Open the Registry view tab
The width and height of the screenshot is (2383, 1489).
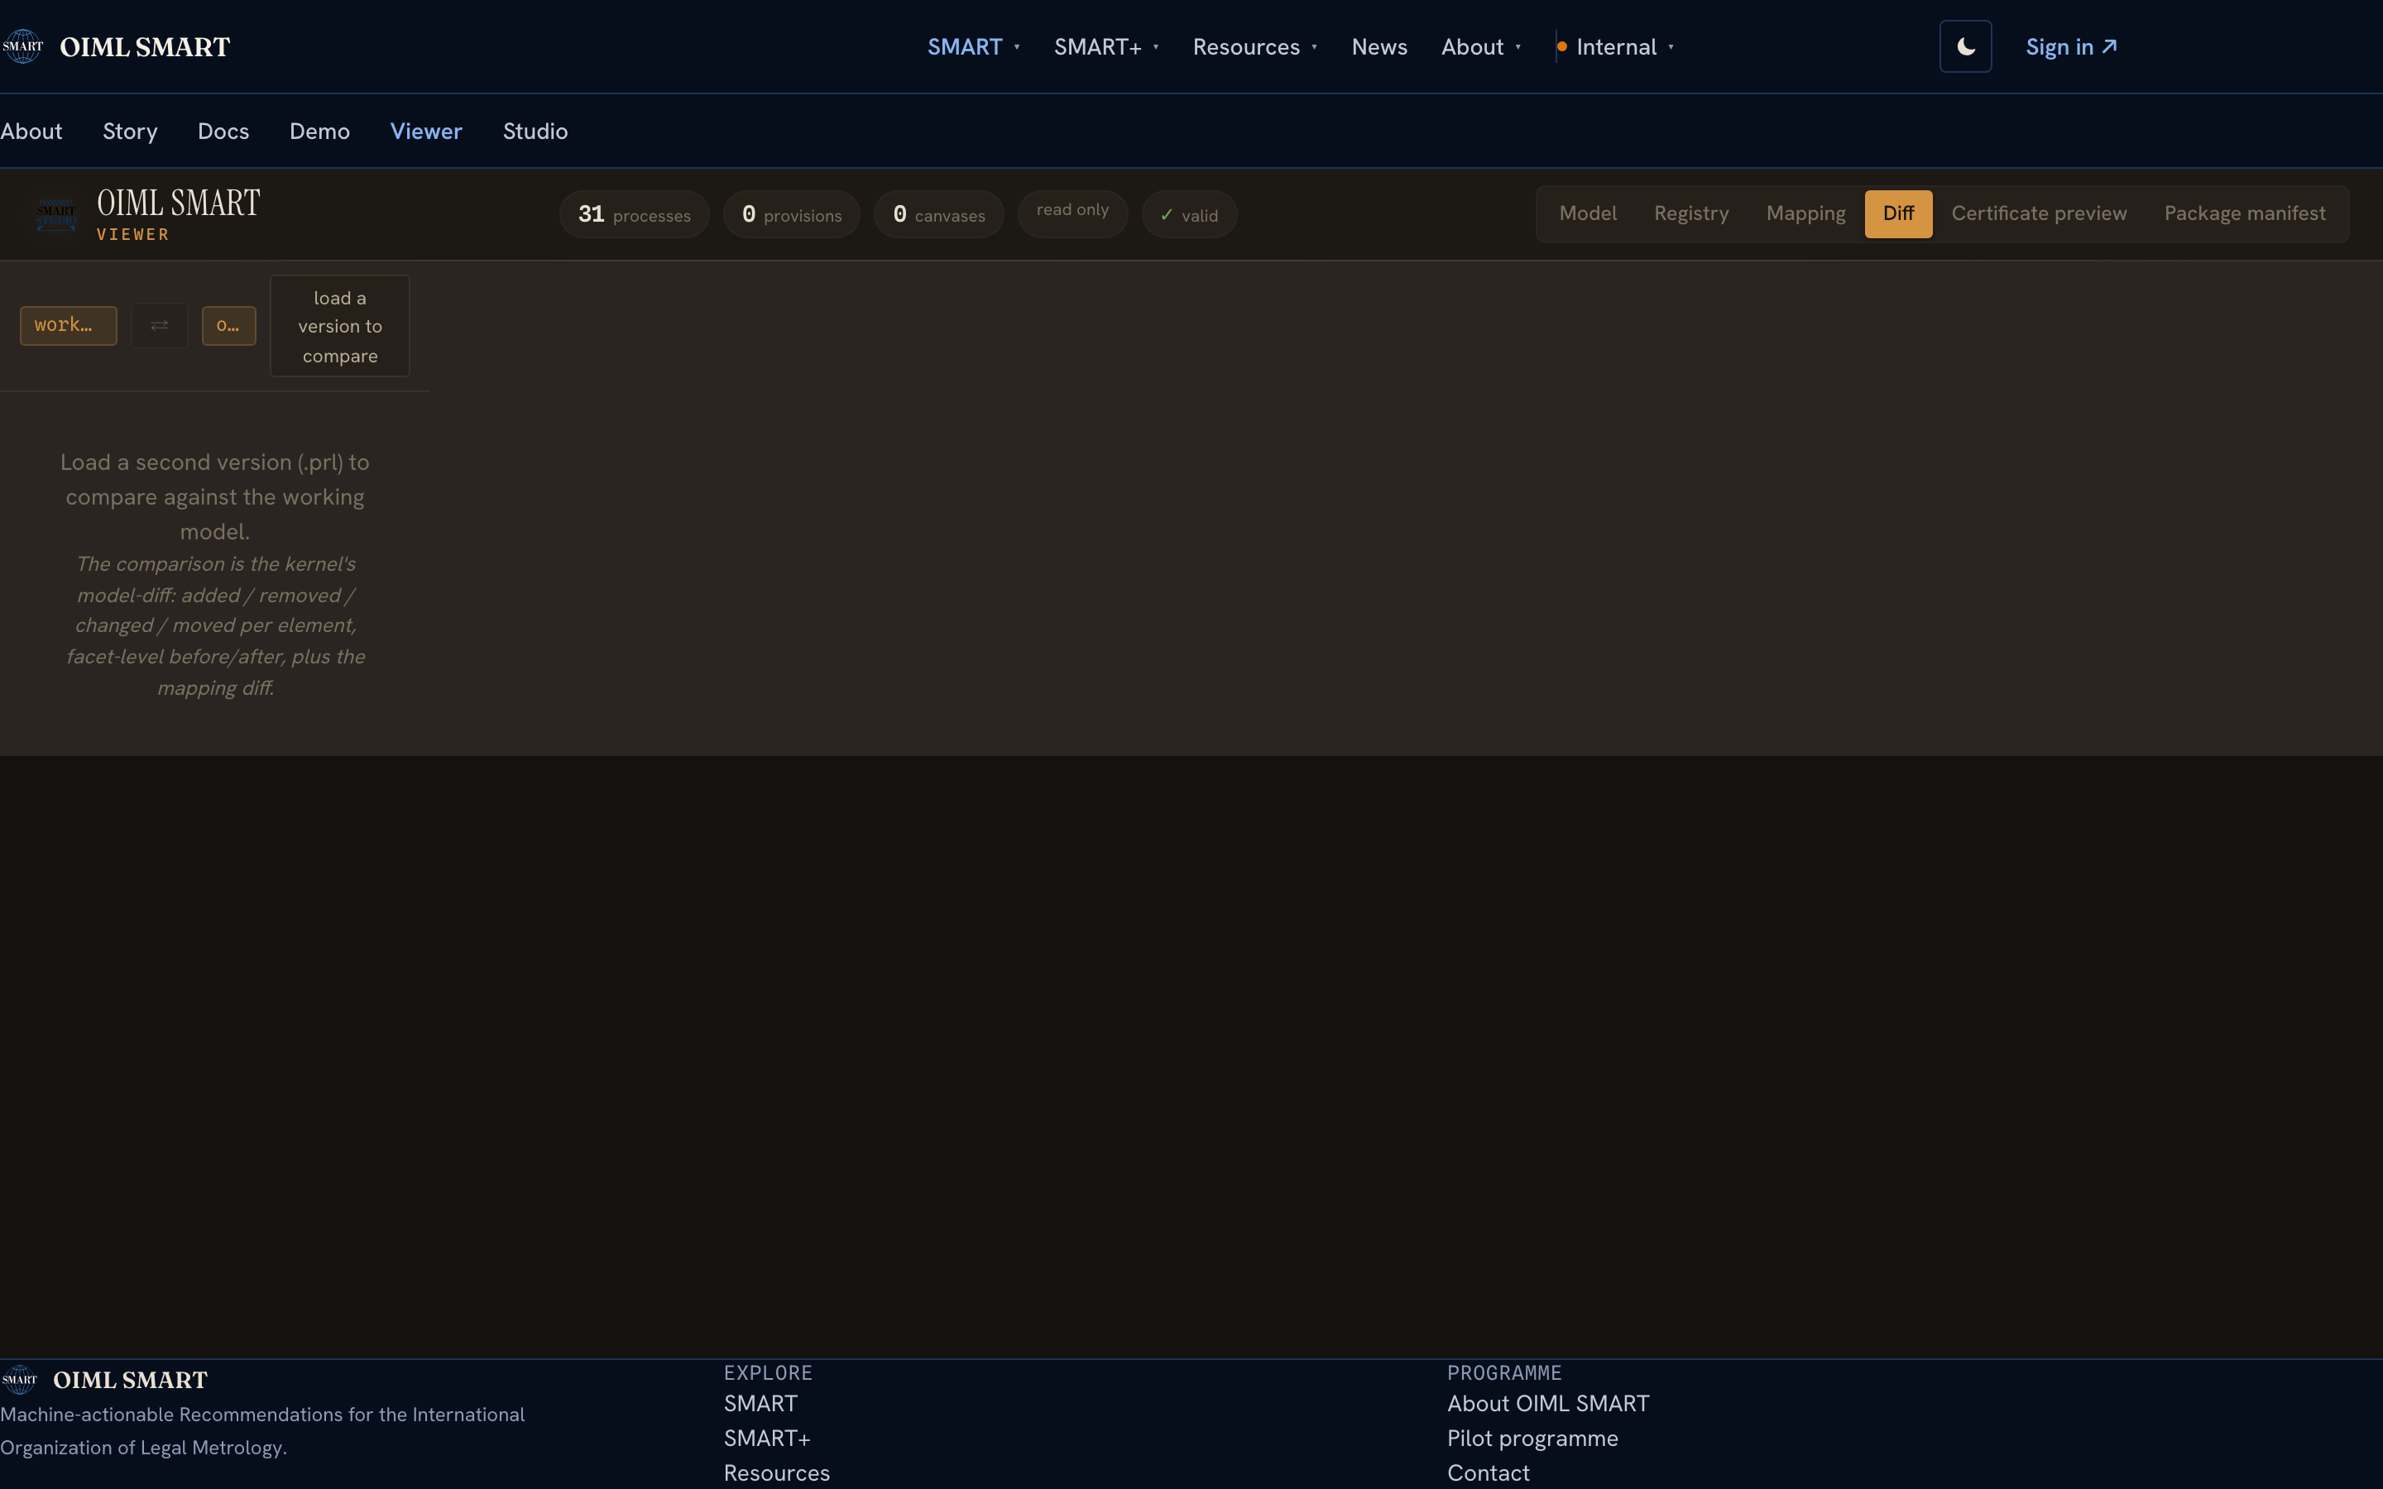pos(1692,213)
